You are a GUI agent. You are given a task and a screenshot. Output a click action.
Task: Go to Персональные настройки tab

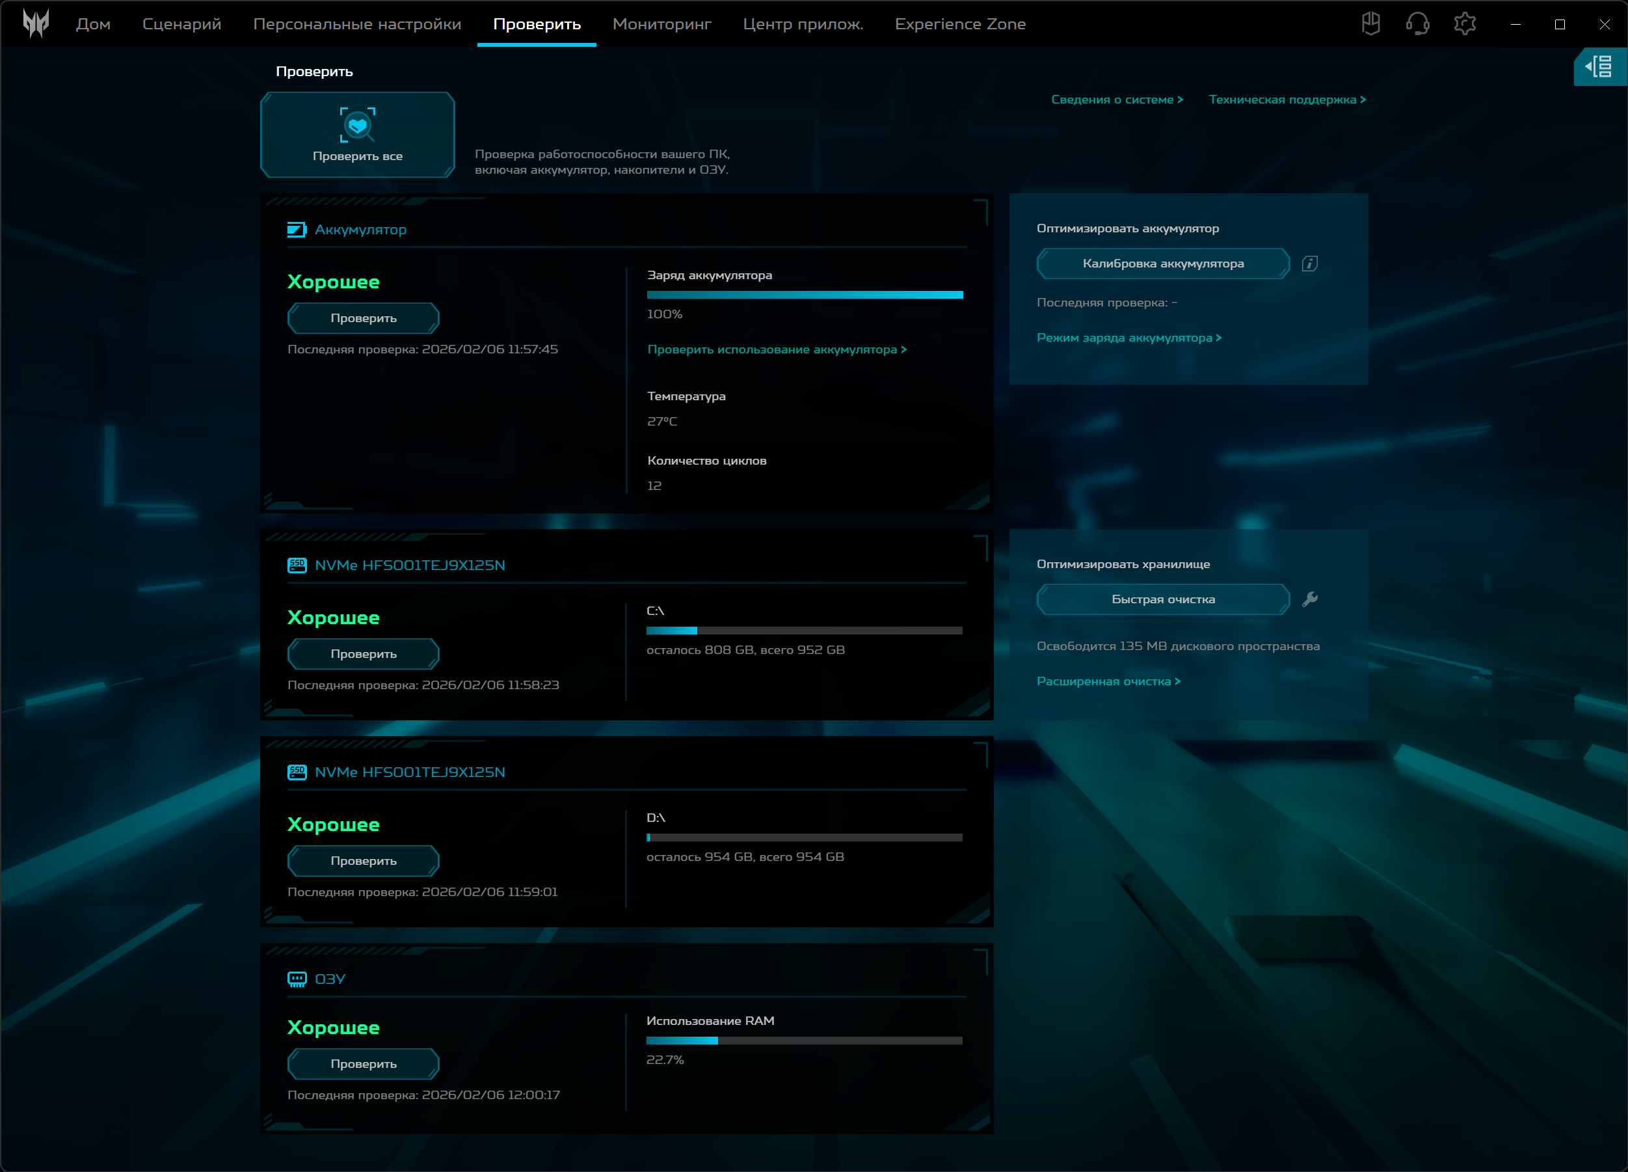click(356, 23)
